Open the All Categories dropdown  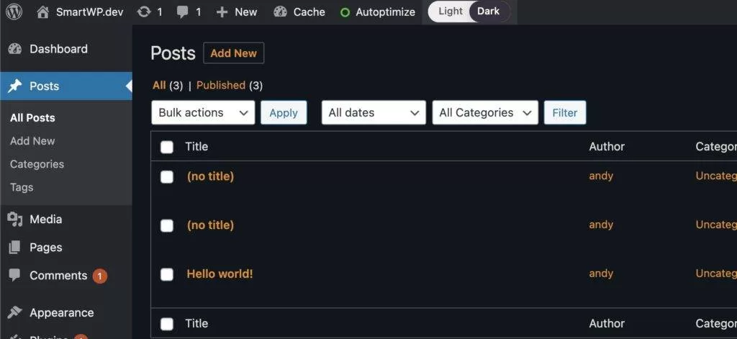click(x=484, y=112)
